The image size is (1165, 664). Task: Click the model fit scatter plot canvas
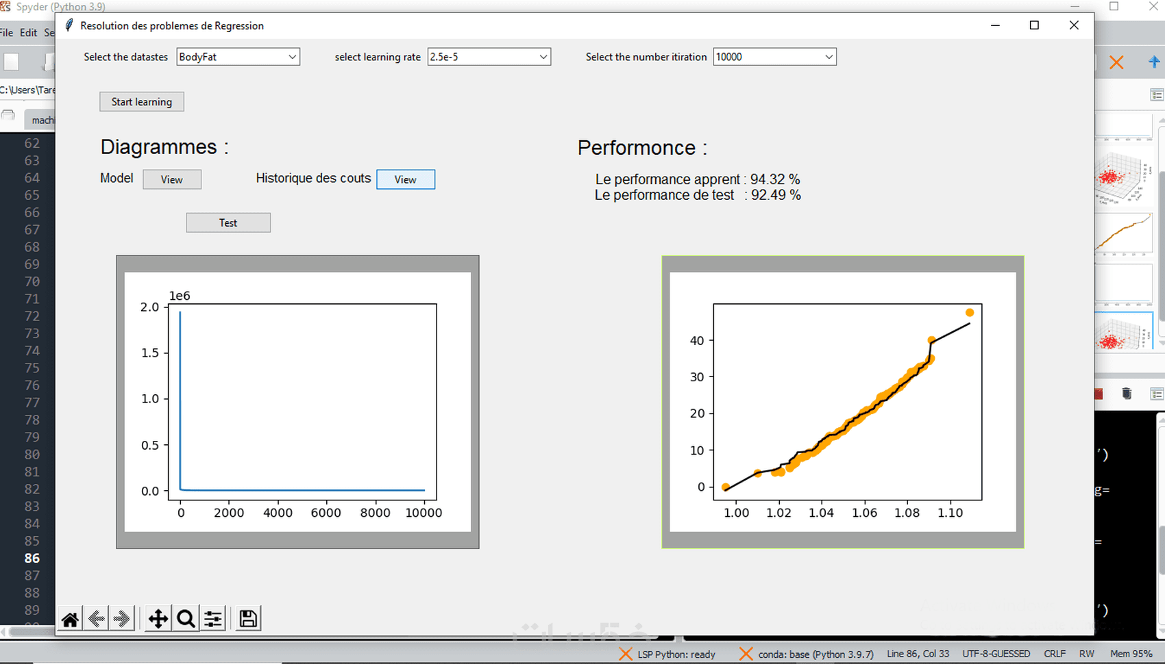pyautogui.click(x=843, y=402)
